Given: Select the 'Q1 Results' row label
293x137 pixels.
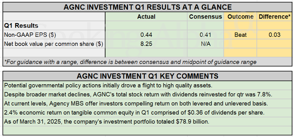Looking at the screenshot, I should tap(21, 25).
